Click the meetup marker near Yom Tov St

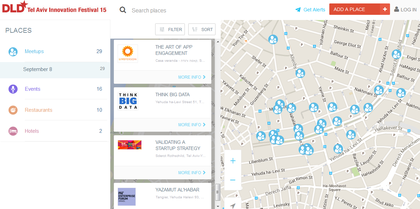click(x=273, y=39)
